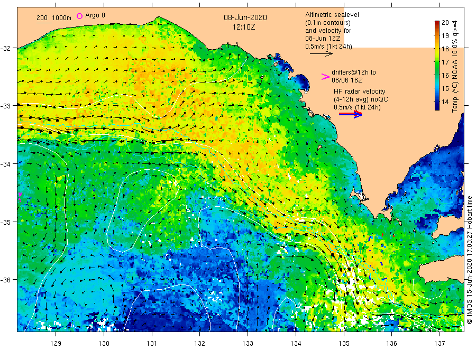Click the '(0.1m contours)' caption line
The image size is (476, 349).
click(x=327, y=22)
